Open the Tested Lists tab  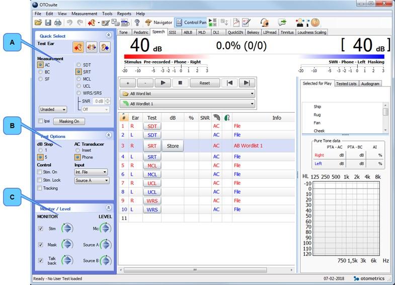click(x=346, y=84)
